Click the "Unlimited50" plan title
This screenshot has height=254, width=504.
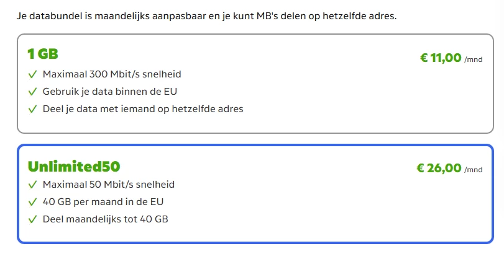tap(74, 166)
